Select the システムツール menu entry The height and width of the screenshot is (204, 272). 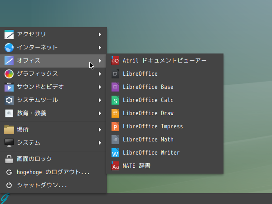click(53, 100)
